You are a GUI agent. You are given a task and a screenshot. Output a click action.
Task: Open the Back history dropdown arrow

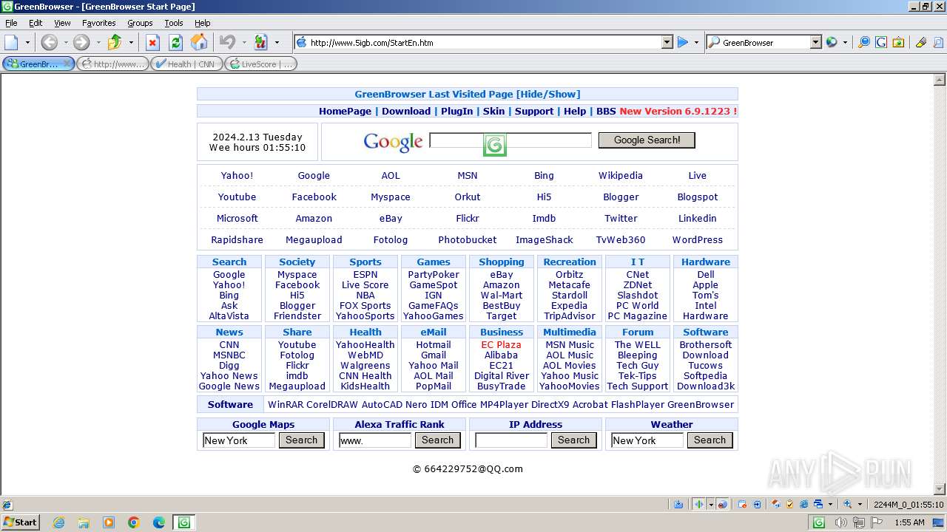(65, 42)
